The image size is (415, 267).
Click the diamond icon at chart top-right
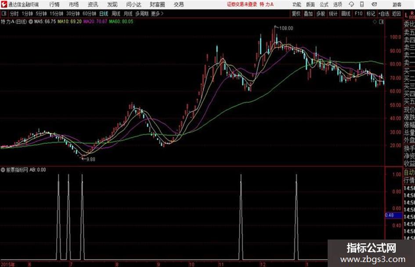coord(375,22)
